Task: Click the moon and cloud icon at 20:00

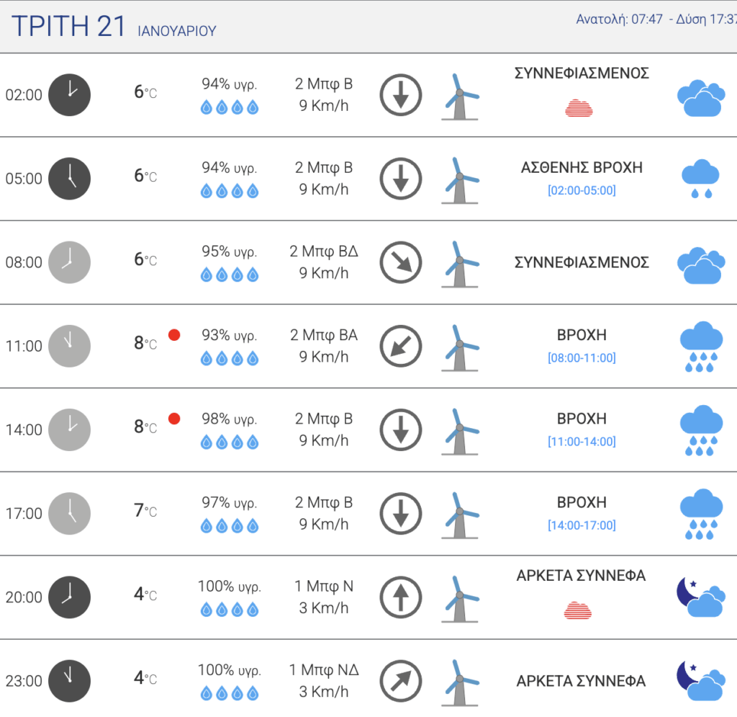Action: tap(700, 597)
